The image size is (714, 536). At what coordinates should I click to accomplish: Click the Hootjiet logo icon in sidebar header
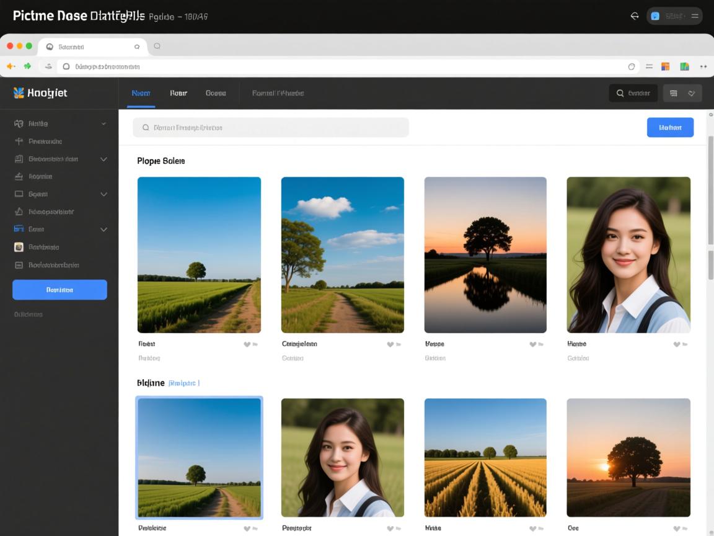[x=19, y=93]
